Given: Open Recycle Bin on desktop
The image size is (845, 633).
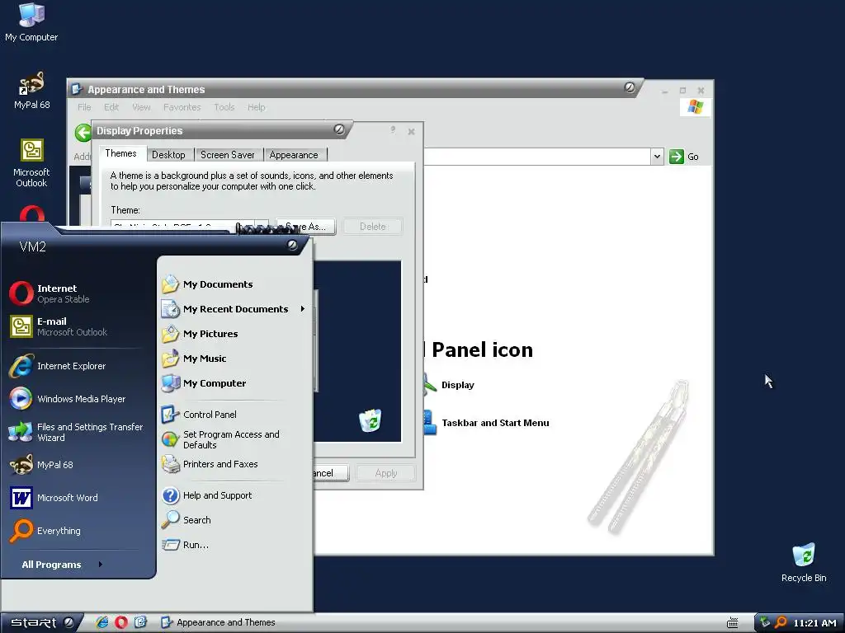Looking at the screenshot, I should (804, 562).
